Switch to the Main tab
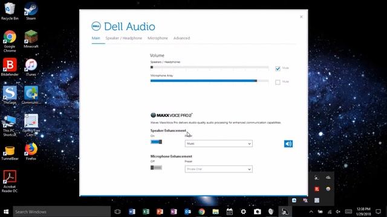This screenshot has width=387, height=217. pos(96,38)
